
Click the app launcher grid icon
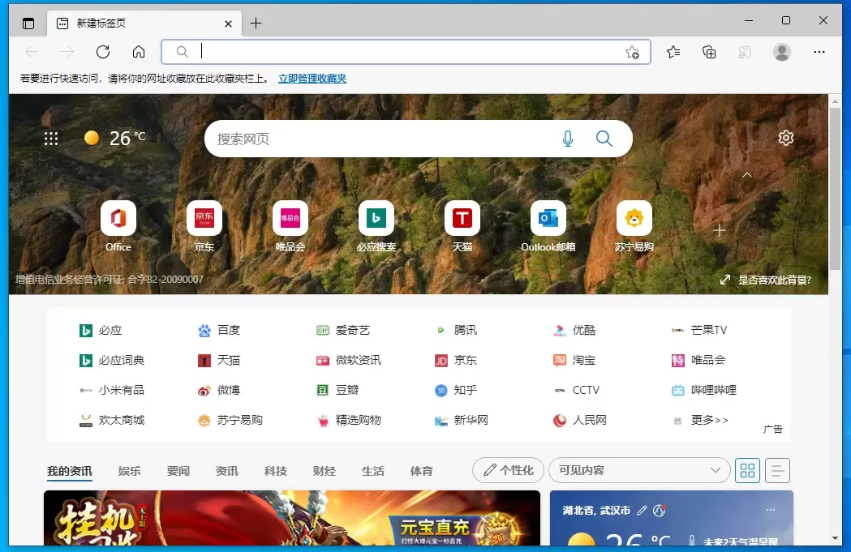(51, 138)
